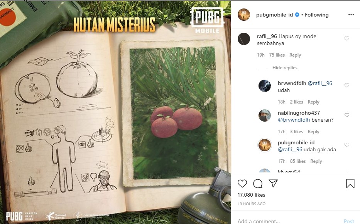Open the pubgmobile_id profile avatar in the header
The image size is (360, 224).
[244, 15]
